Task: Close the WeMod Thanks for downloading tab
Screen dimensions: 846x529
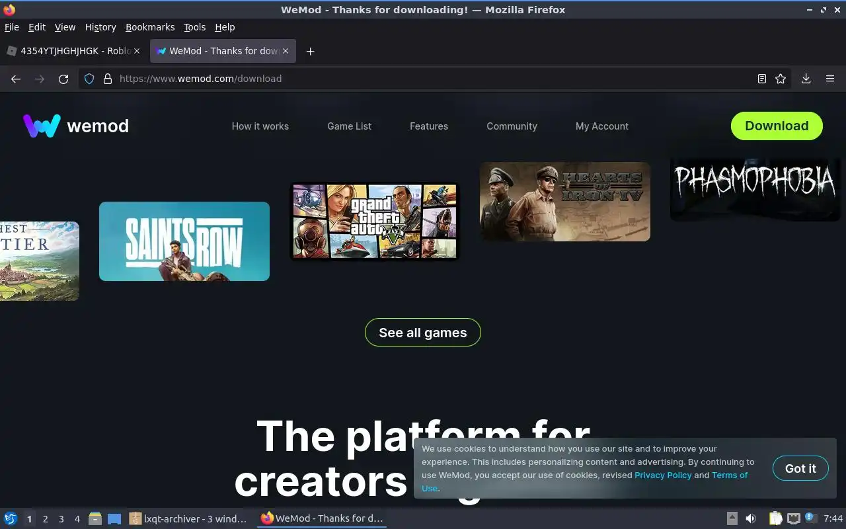Action: click(285, 51)
